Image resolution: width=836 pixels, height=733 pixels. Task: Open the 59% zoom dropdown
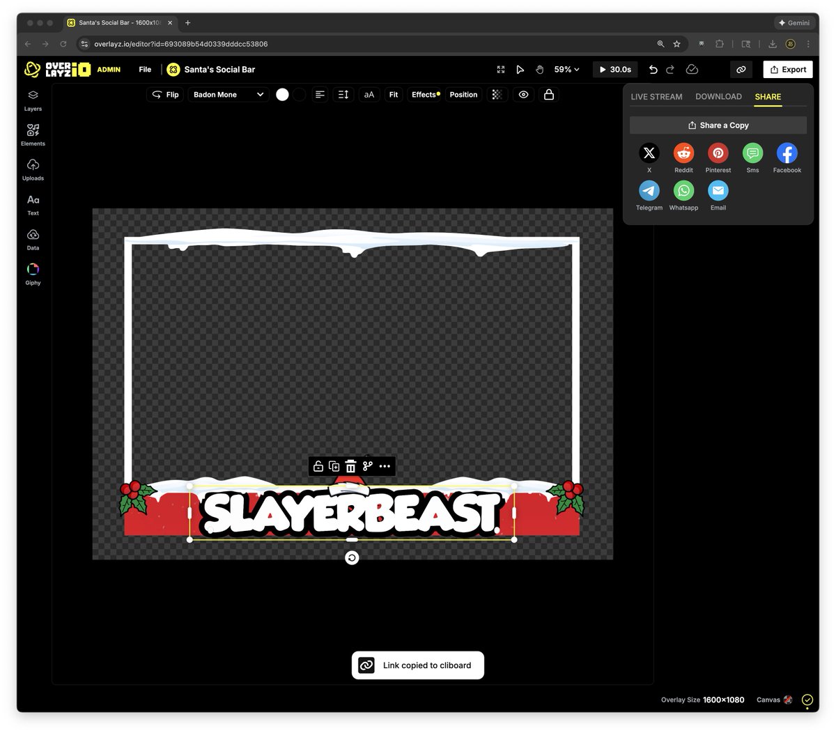coord(566,70)
